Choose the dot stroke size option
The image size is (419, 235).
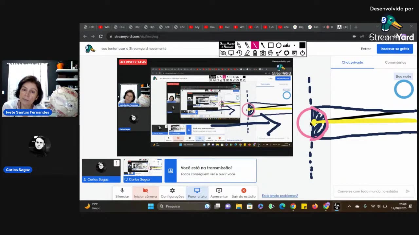pyautogui.click(x=294, y=45)
